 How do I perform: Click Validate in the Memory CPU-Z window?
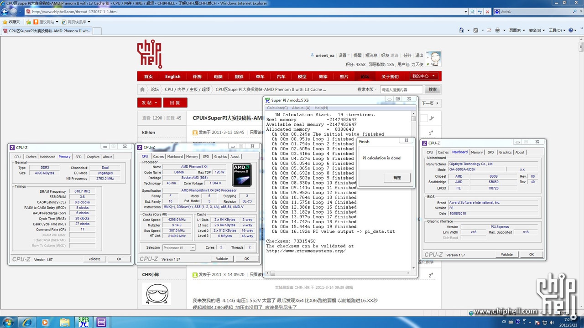[x=94, y=259]
